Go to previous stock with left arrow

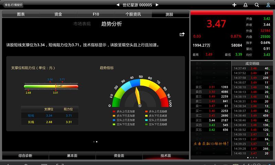point(118,5)
